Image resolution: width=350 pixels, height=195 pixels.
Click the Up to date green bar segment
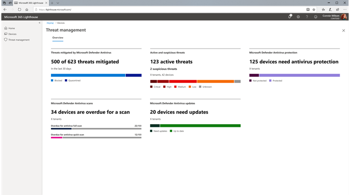click(200, 125)
